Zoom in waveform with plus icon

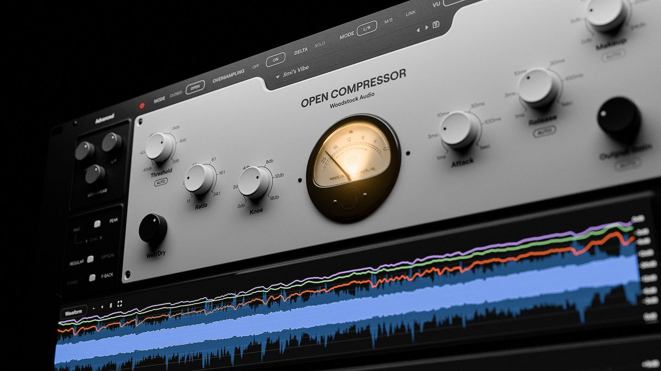pos(102,307)
